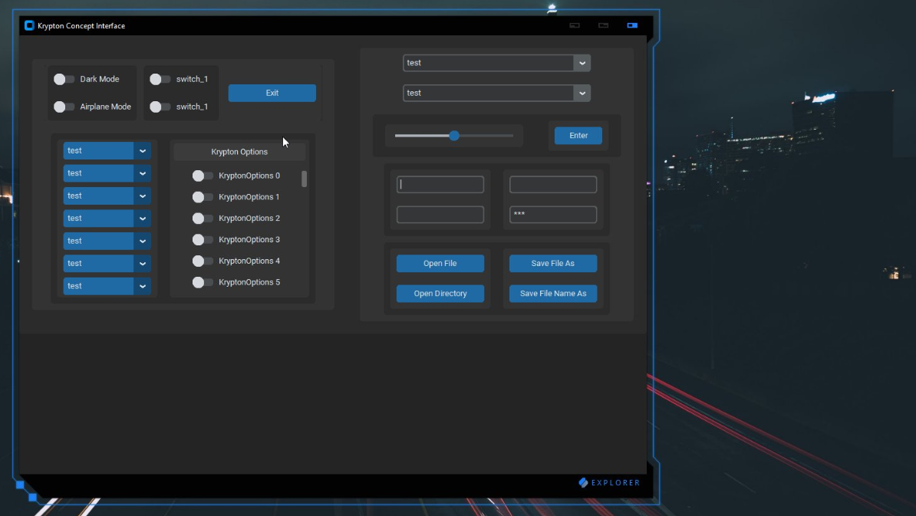Image resolution: width=916 pixels, height=516 pixels.
Task: Click the Enter button
Action: click(578, 136)
